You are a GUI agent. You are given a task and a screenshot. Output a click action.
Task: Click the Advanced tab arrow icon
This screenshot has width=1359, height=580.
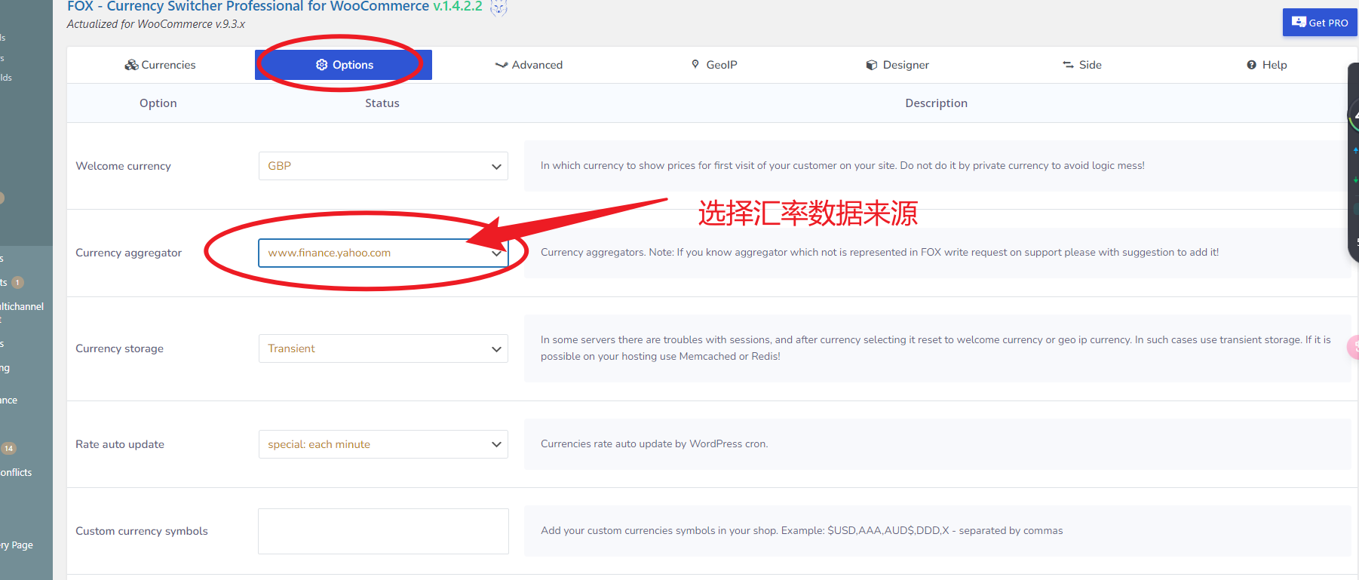point(502,65)
